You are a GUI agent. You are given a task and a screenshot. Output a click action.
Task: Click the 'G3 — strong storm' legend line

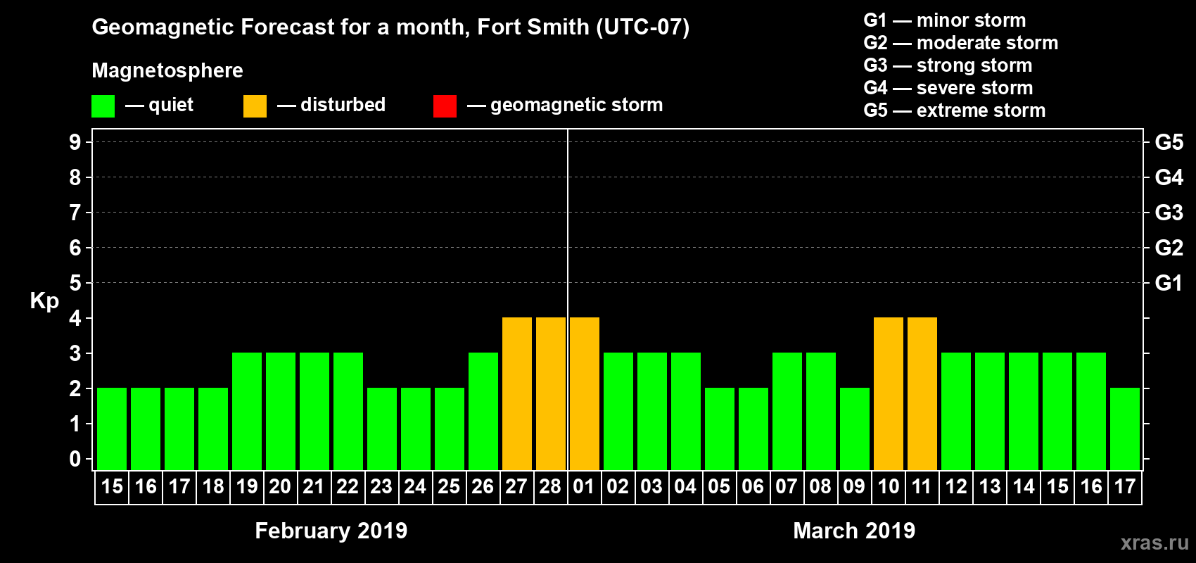point(948,65)
